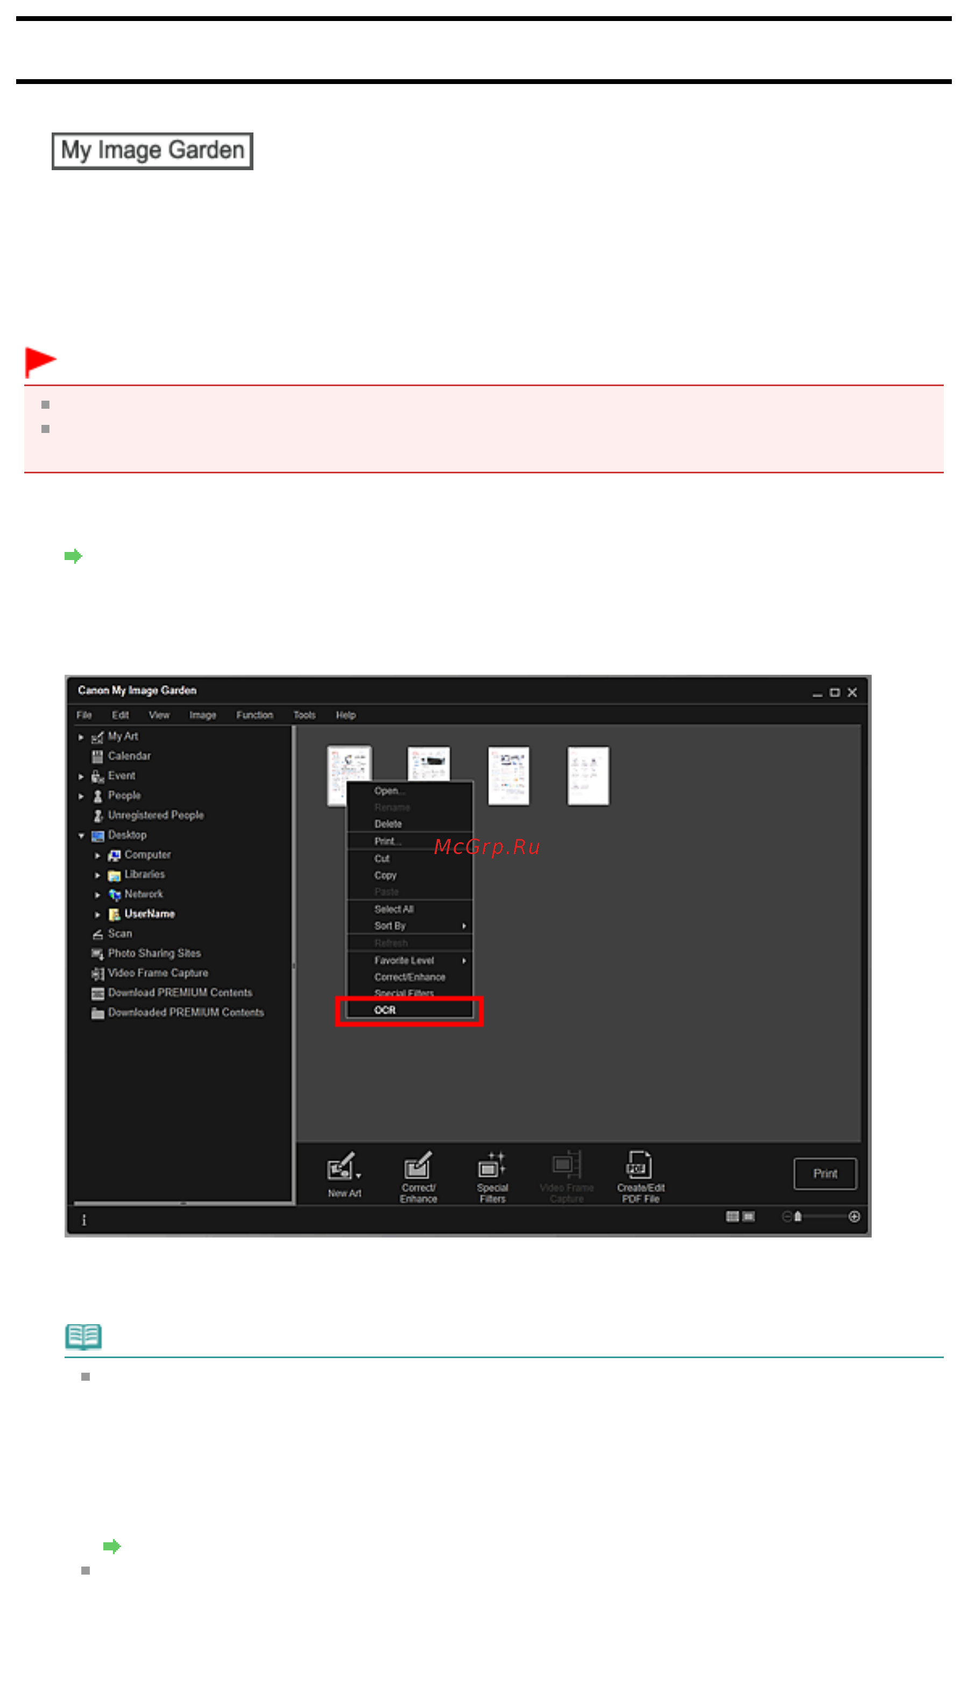Switch to thumbnail view icon
The height and width of the screenshot is (1692, 968).
(733, 1216)
